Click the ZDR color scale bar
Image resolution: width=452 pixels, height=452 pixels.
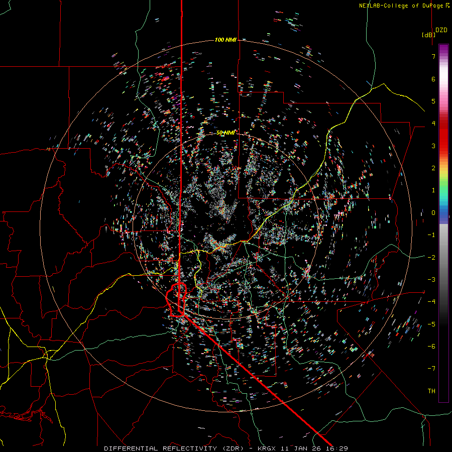tap(443, 223)
